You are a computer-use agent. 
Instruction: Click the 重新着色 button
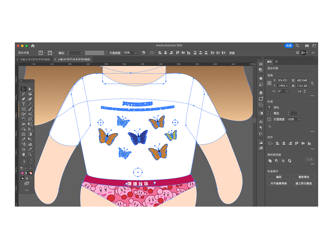[x=304, y=177]
